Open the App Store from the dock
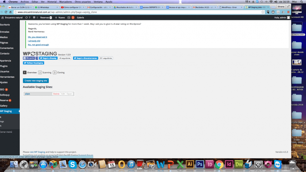This screenshot has width=306, height=172. pos(43,164)
